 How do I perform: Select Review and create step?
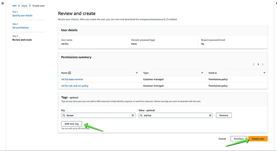tap(22, 40)
